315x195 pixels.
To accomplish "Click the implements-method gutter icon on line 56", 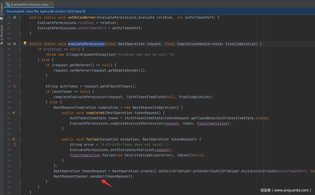I will (x=14, y=139).
